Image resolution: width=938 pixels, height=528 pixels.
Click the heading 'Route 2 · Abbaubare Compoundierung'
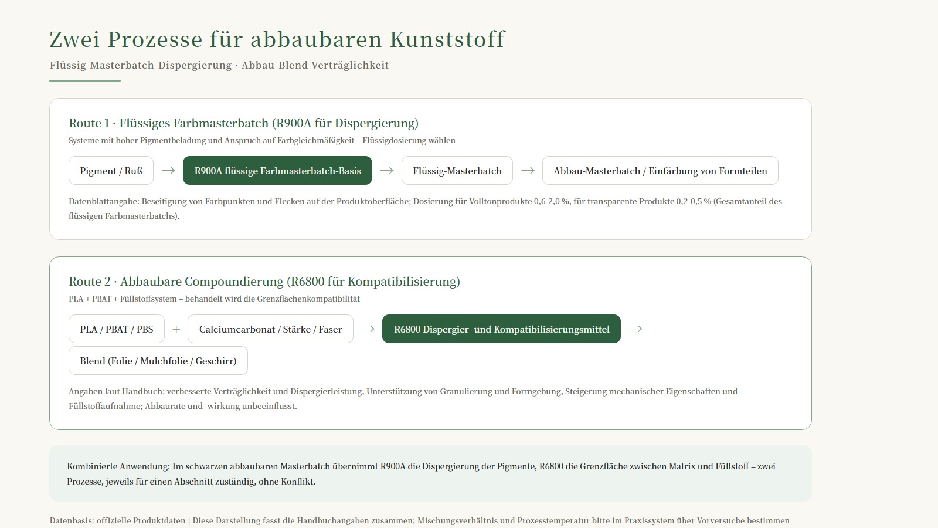coord(264,282)
